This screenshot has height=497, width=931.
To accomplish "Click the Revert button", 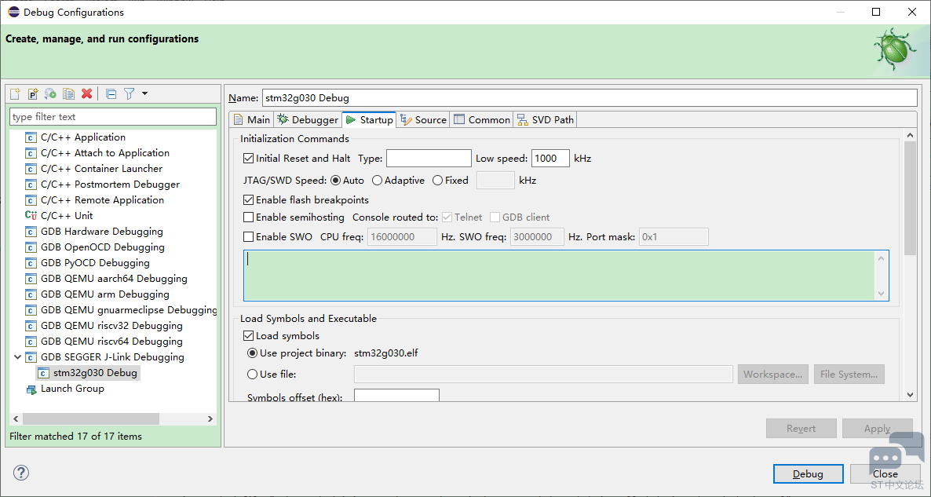I will 801,428.
